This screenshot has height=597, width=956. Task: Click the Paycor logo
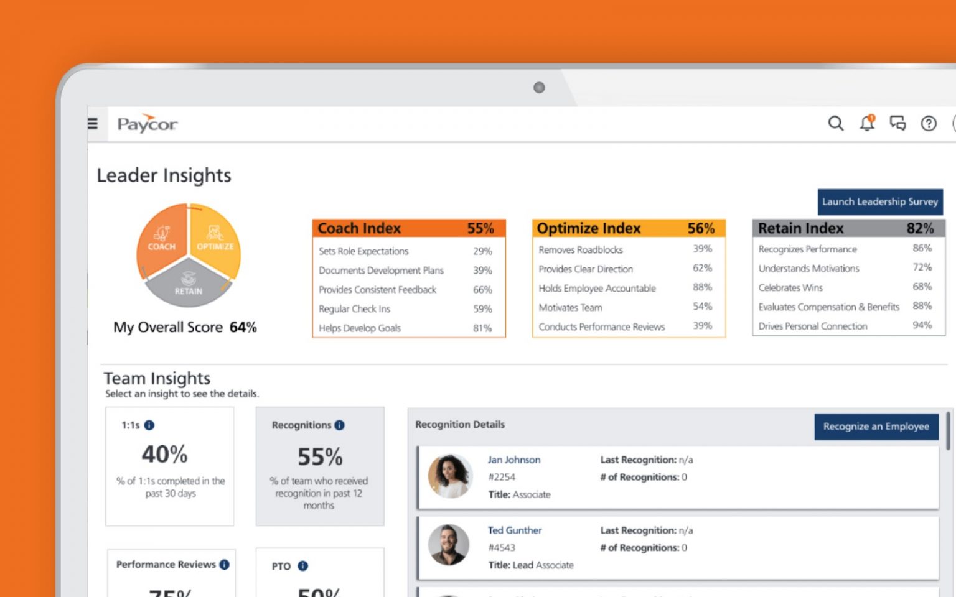point(147,124)
